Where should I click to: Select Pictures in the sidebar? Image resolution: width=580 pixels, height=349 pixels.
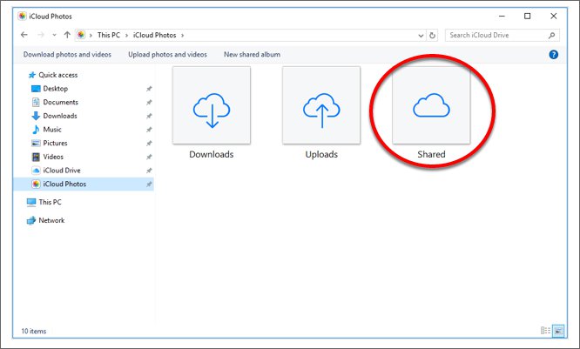[x=49, y=143]
